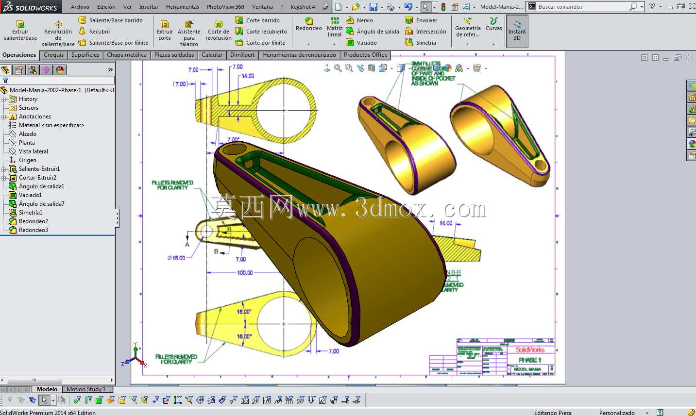Open the Insertar menu
Viewport: 696px width, 416px height.
149,7
